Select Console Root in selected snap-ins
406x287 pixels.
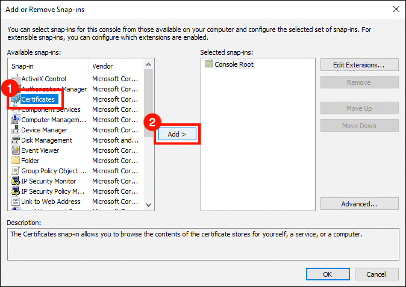click(x=234, y=64)
